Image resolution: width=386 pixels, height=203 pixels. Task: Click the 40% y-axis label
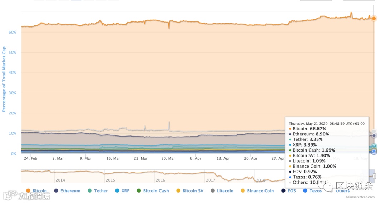click(x=12, y=73)
